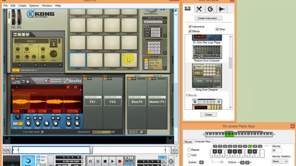Click the Kong drum panel Tone knob

(43, 56)
